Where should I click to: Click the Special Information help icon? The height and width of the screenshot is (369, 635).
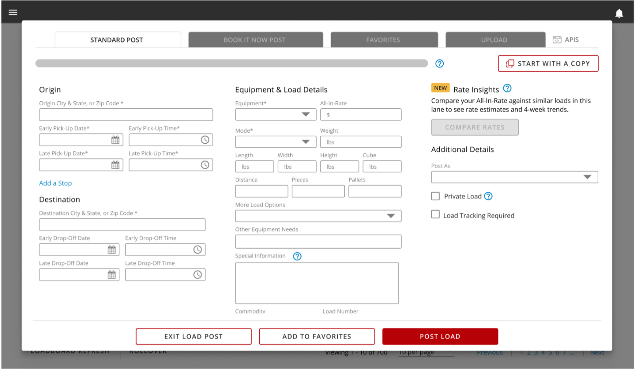(297, 256)
